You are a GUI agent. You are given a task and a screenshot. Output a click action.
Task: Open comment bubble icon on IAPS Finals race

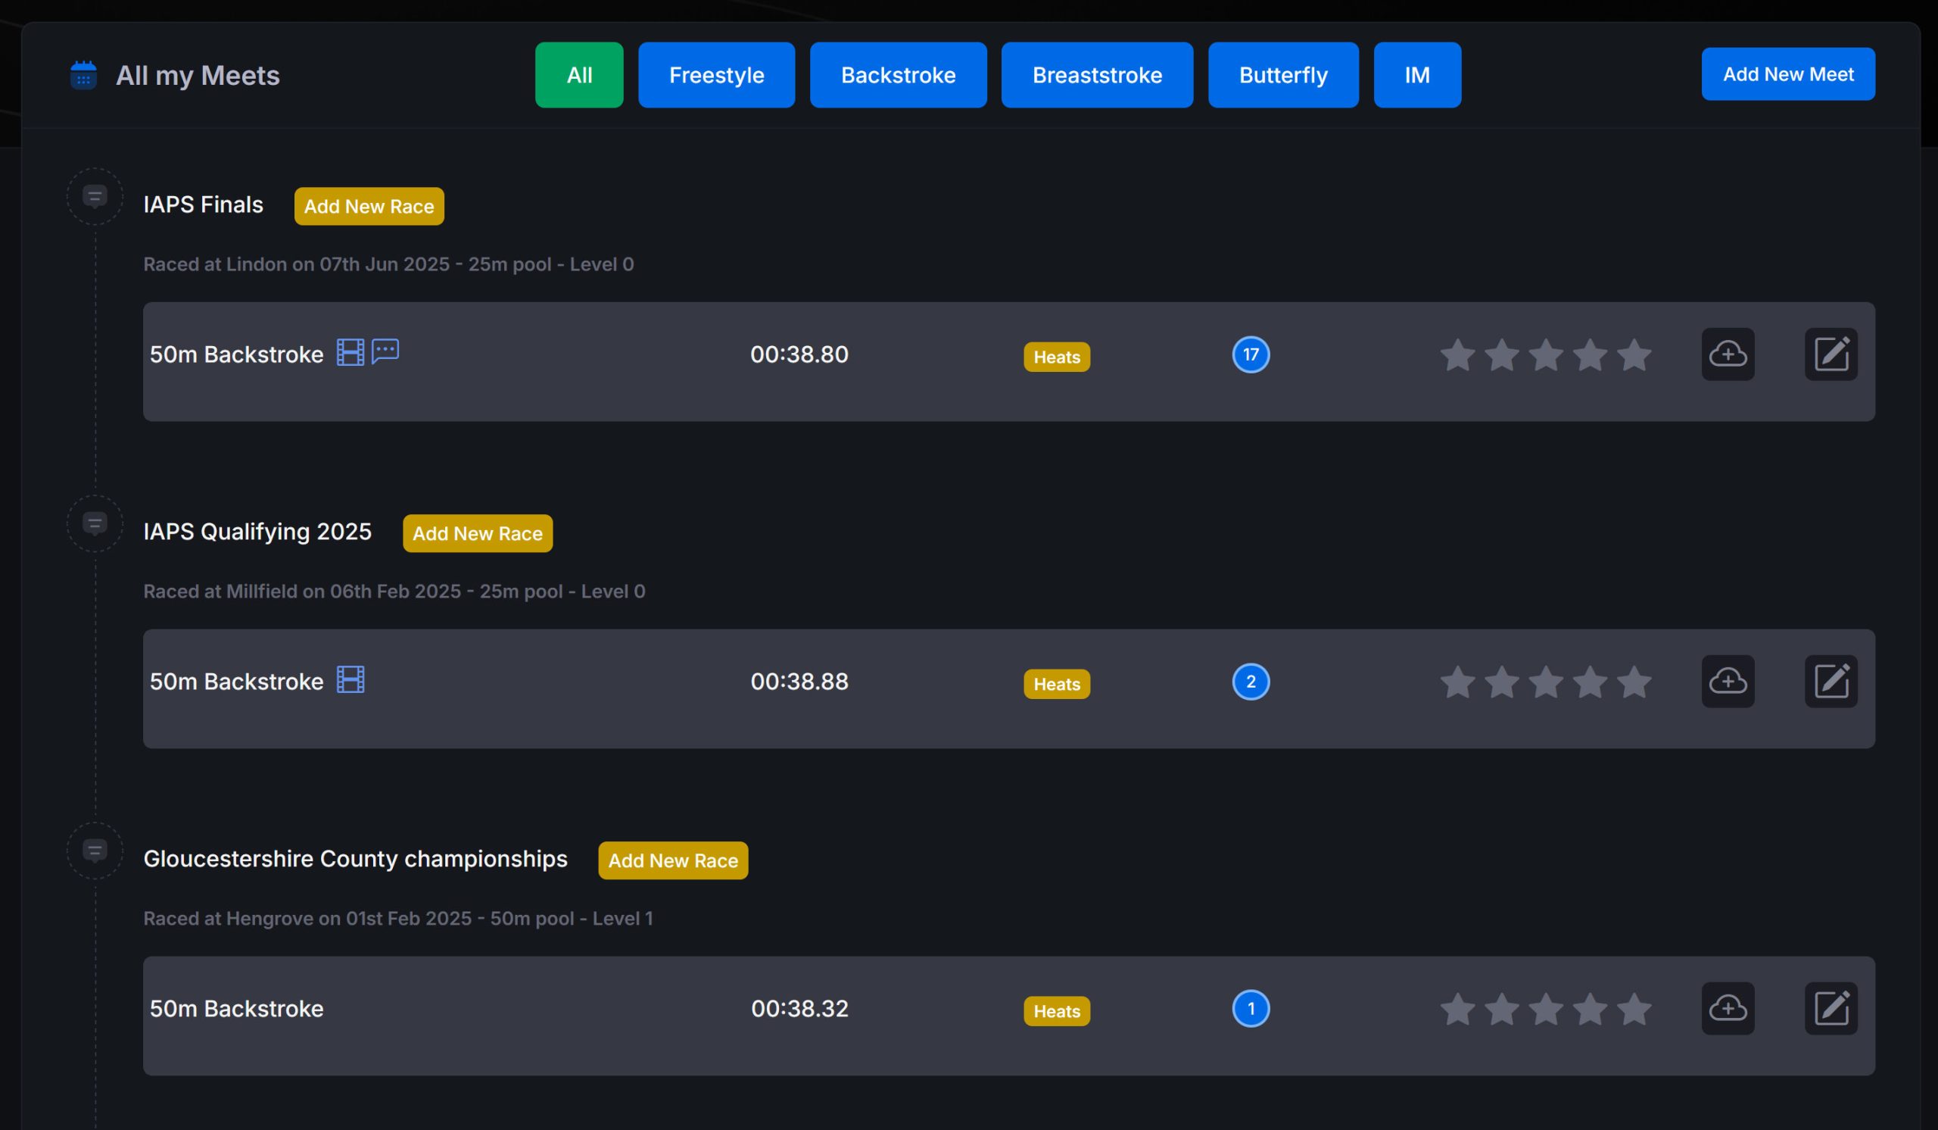[x=385, y=351]
